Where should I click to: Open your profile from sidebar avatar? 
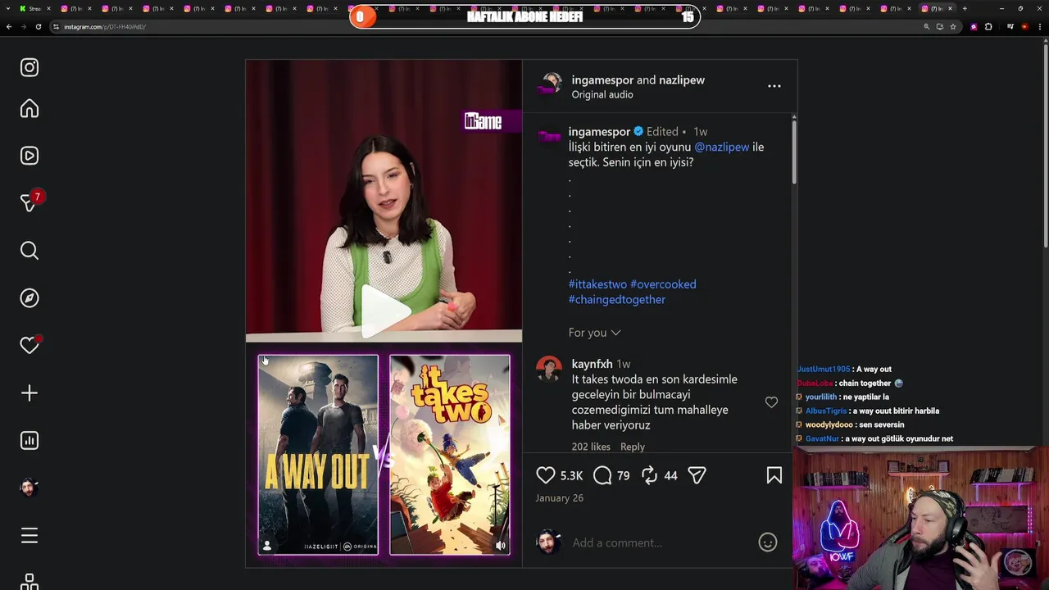30,488
